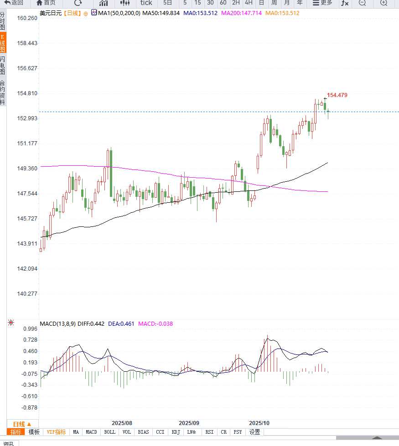
Task: Apply the KDJ indicator
Action: pos(176,432)
